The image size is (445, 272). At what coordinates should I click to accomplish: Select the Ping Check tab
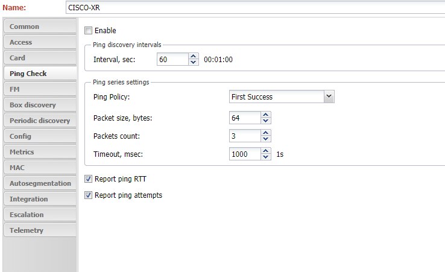point(40,73)
